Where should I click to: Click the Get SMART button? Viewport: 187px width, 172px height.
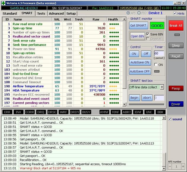pyautogui.click(x=138, y=25)
